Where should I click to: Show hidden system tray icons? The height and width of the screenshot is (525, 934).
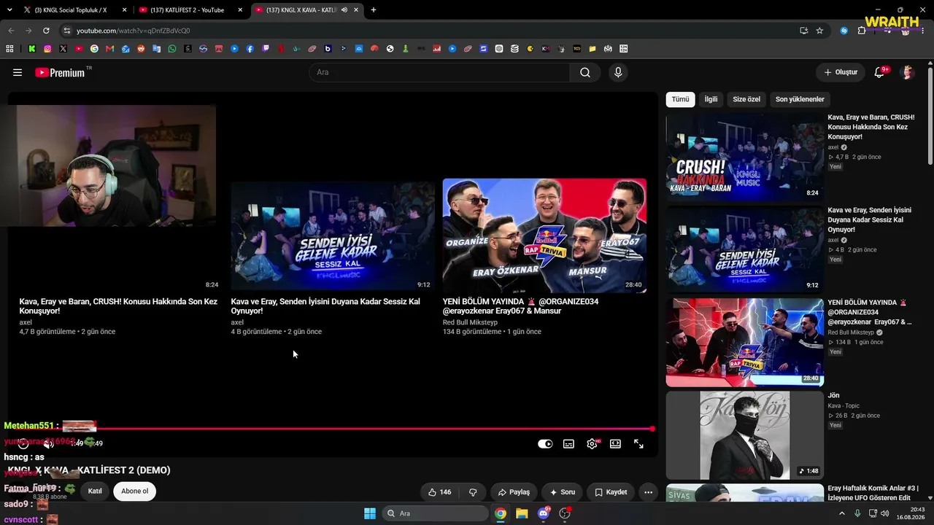pyautogui.click(x=842, y=513)
